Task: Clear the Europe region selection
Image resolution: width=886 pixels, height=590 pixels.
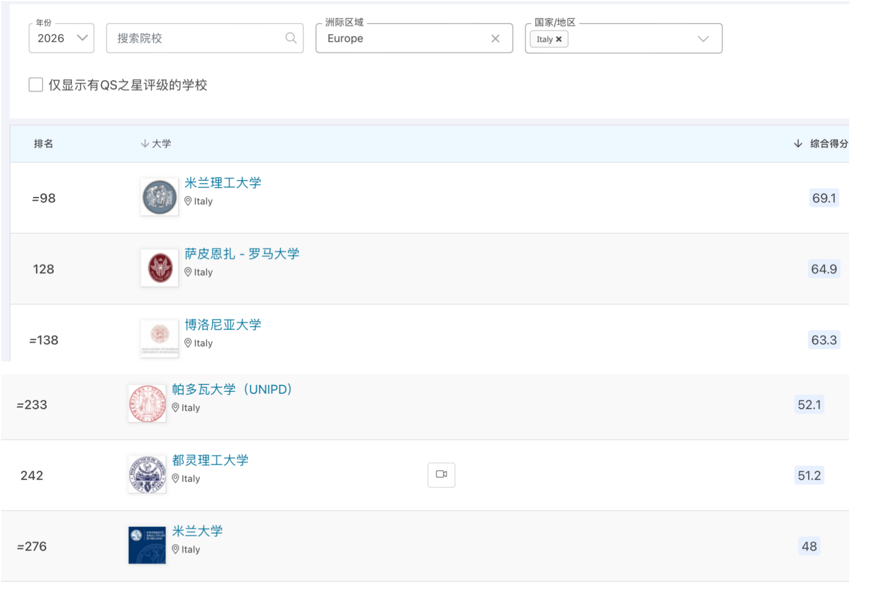Action: click(x=495, y=38)
